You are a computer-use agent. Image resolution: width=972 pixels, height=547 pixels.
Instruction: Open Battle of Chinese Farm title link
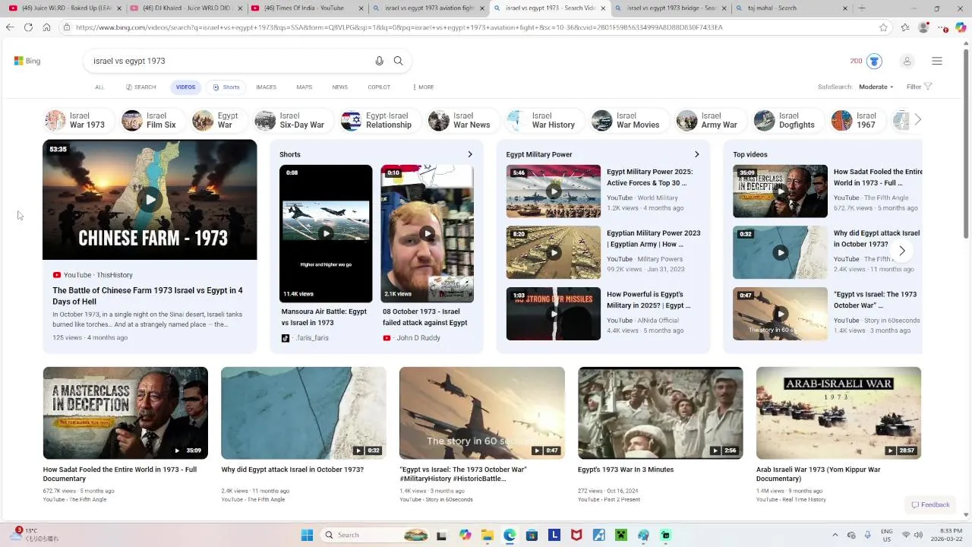(147, 296)
